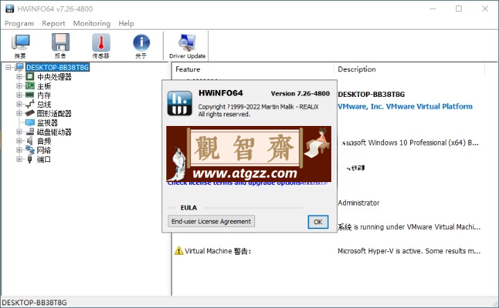Click the 'running under VMware Virtual Machi...' text
The image size is (499, 308).
(409, 227)
